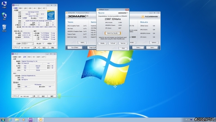The width and height of the screenshot is (216, 122).
Task: Select the SPD tab in processor CPU-Z window
Action: (34, 8)
